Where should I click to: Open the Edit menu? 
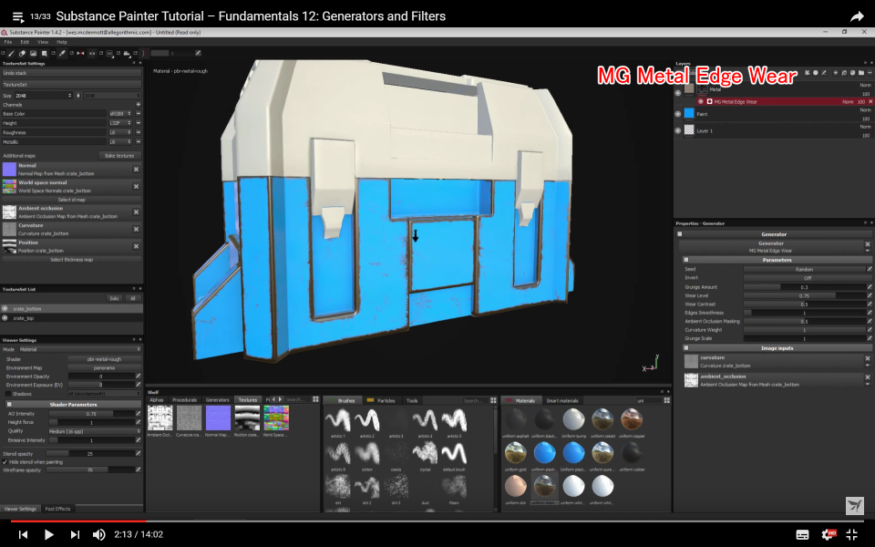(25, 42)
